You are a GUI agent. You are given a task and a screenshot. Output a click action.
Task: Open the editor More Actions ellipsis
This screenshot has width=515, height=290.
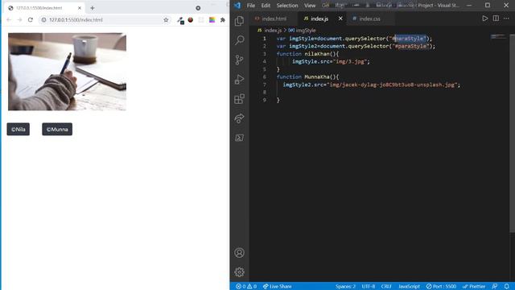[x=506, y=19]
